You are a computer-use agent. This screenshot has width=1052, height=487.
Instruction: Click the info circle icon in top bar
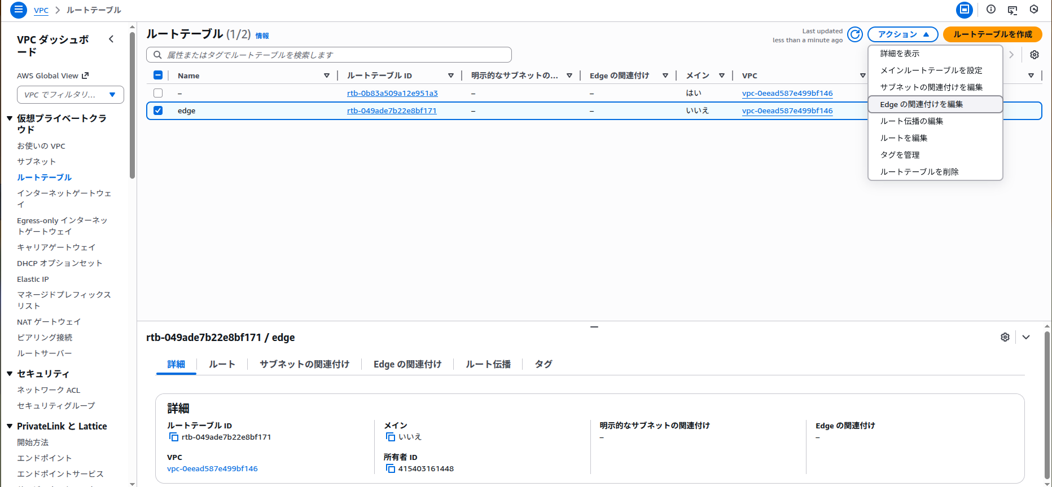(991, 10)
